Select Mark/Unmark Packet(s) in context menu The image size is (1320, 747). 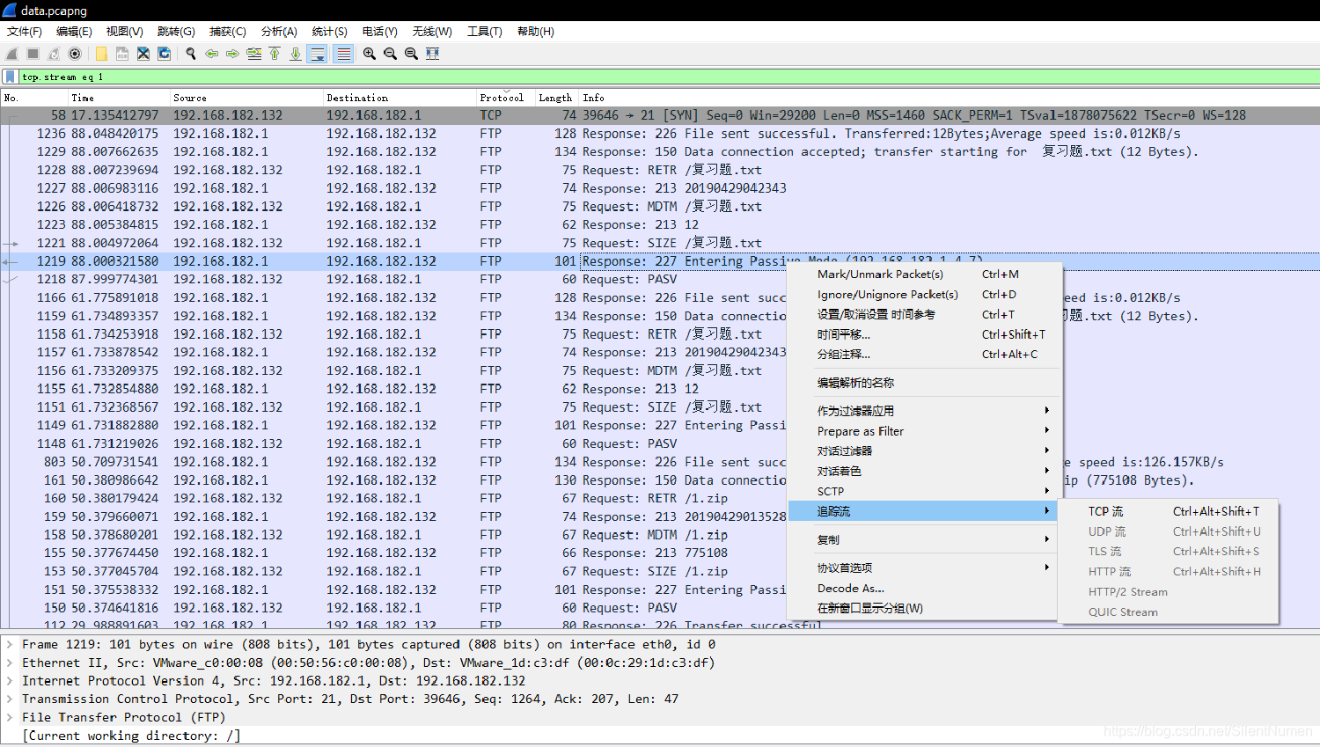point(923,275)
